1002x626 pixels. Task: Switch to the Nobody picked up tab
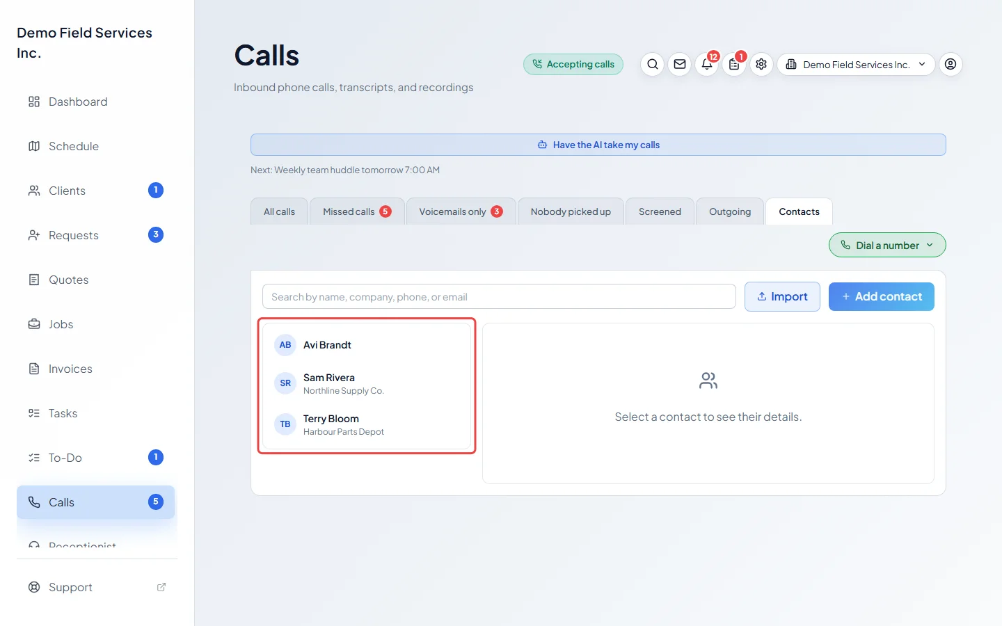click(x=571, y=211)
